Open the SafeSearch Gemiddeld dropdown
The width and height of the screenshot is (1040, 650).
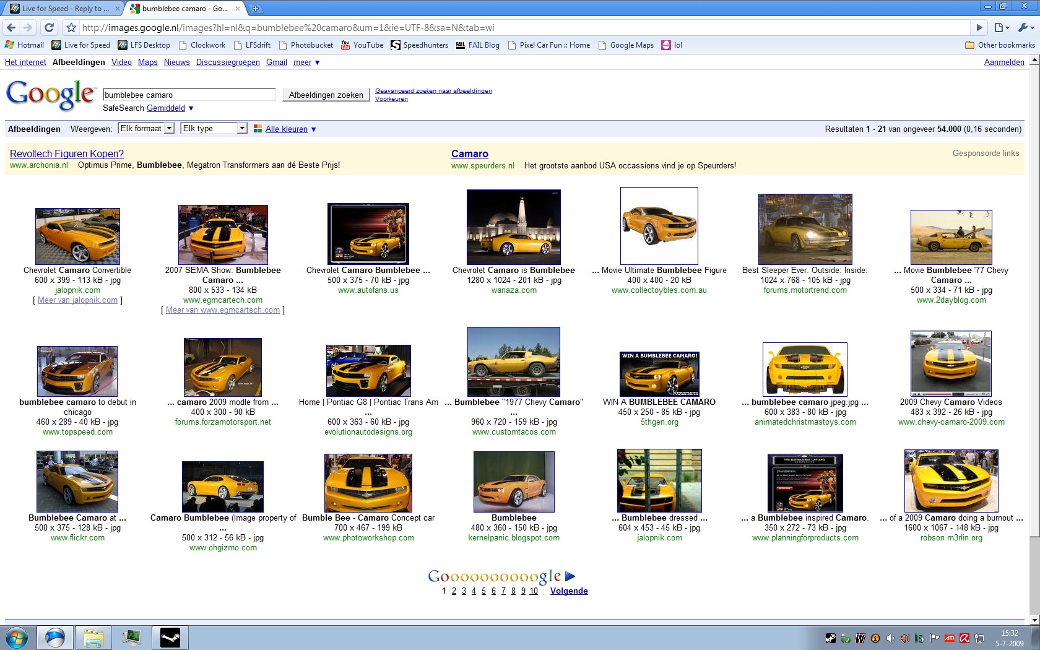[x=170, y=108]
